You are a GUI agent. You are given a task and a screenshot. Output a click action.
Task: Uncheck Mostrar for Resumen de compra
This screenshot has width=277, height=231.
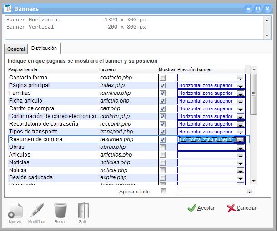point(162,139)
